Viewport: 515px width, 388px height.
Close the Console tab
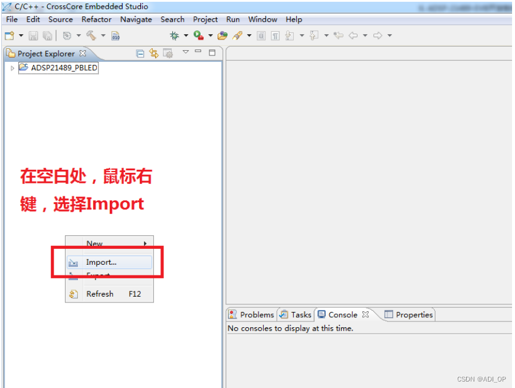click(366, 314)
